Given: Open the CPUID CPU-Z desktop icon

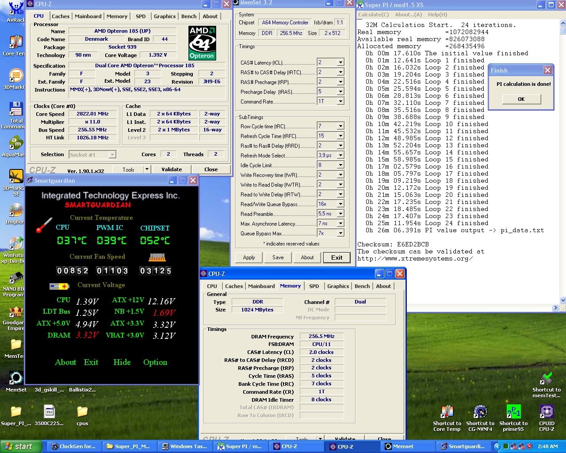Looking at the screenshot, I should coord(547,412).
